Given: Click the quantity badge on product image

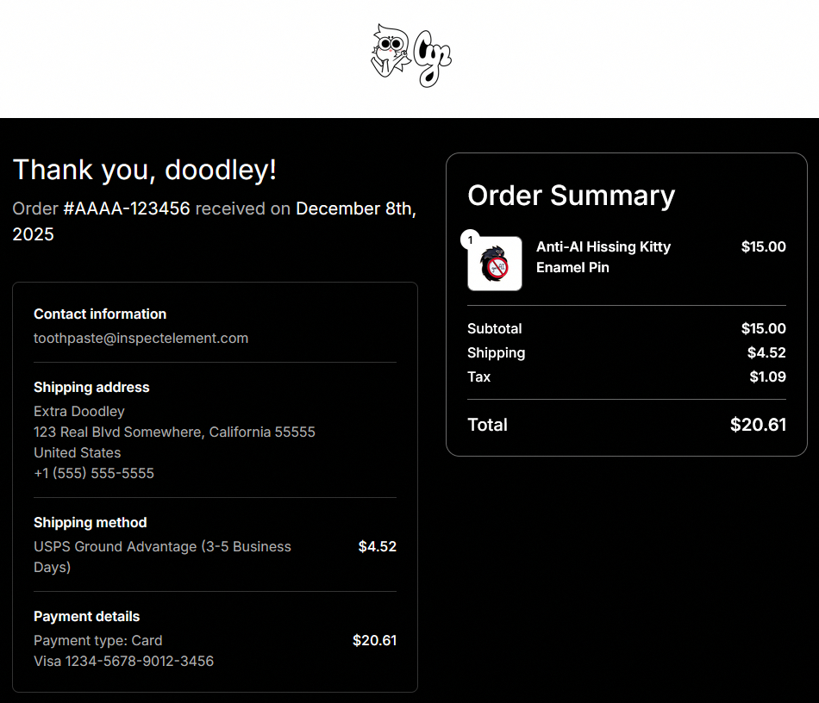Looking at the screenshot, I should 470,240.
